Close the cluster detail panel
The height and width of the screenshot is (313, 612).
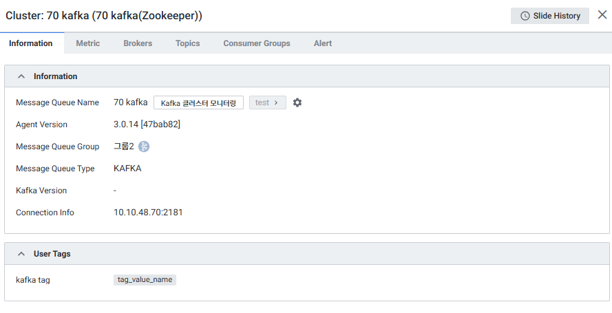pos(602,15)
